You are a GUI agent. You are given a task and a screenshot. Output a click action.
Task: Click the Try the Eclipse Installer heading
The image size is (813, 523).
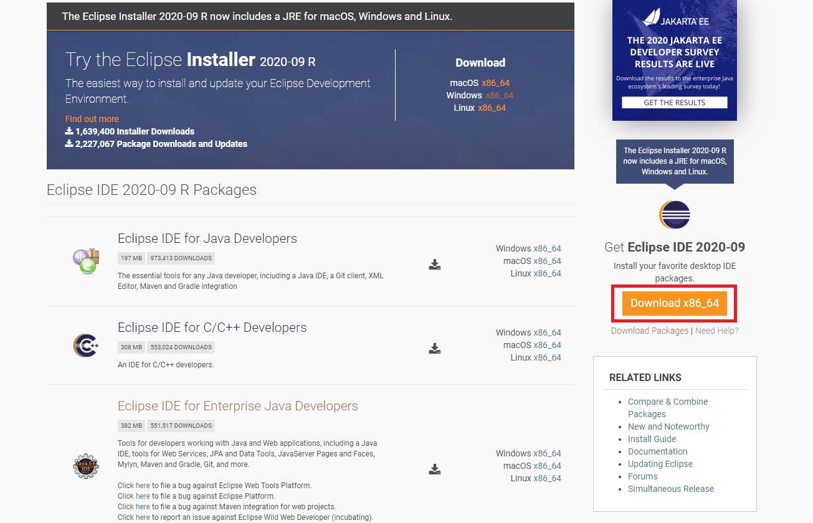(x=190, y=60)
